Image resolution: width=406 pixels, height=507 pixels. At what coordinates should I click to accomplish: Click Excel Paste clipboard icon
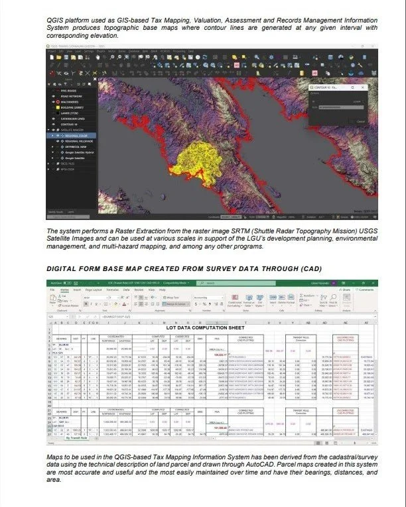coord(53,299)
